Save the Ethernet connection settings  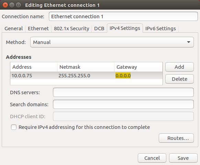[183, 158]
